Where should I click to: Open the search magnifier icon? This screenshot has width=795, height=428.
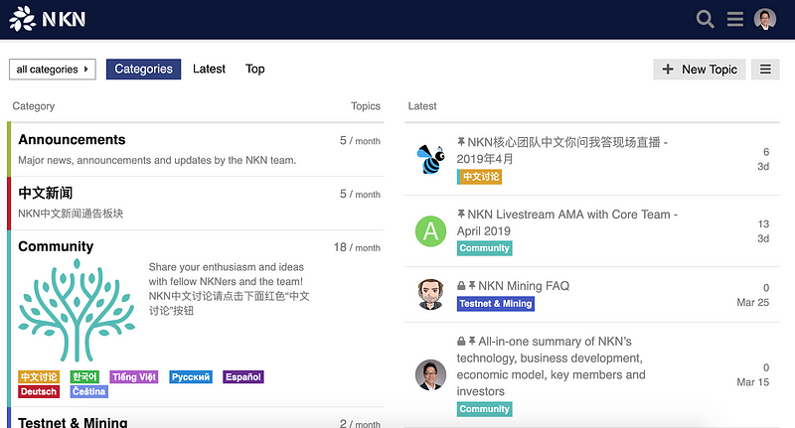(x=705, y=19)
